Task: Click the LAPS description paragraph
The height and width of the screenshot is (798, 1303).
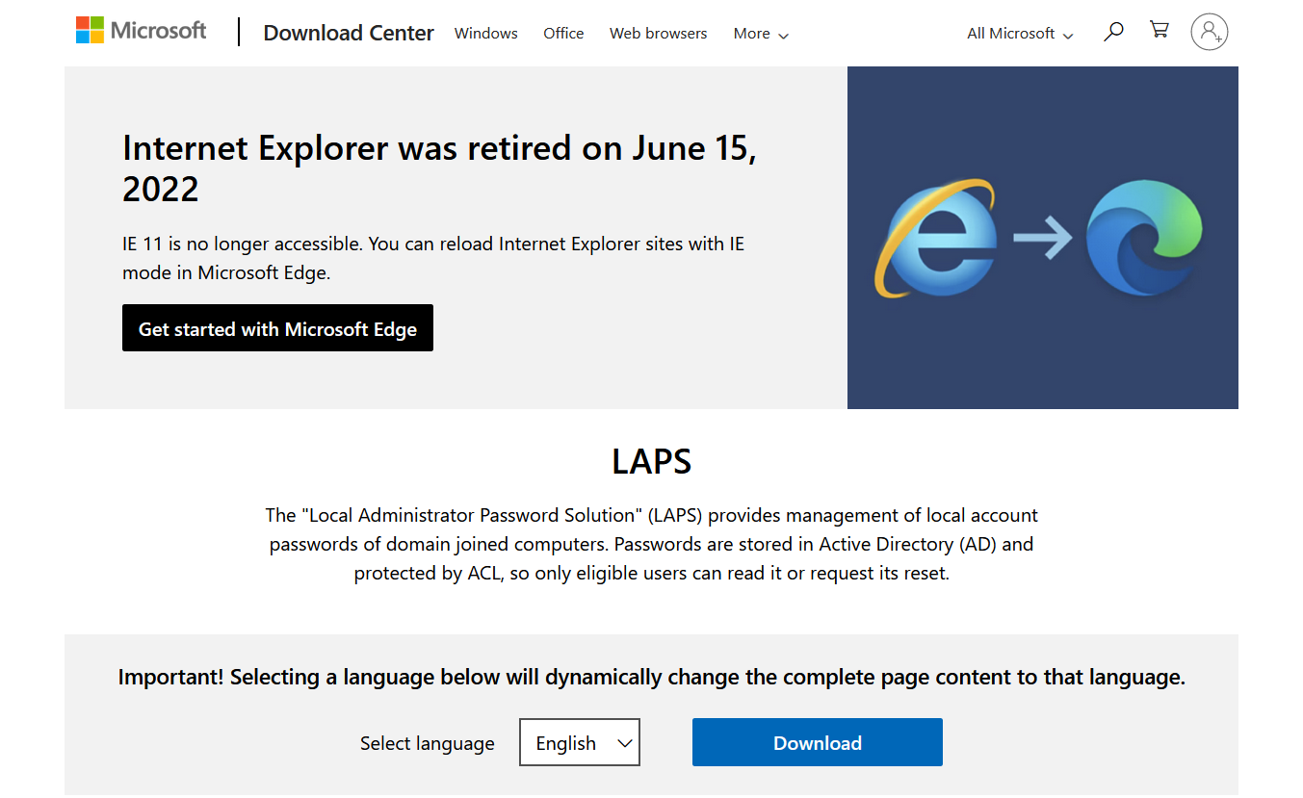Action: [x=652, y=544]
